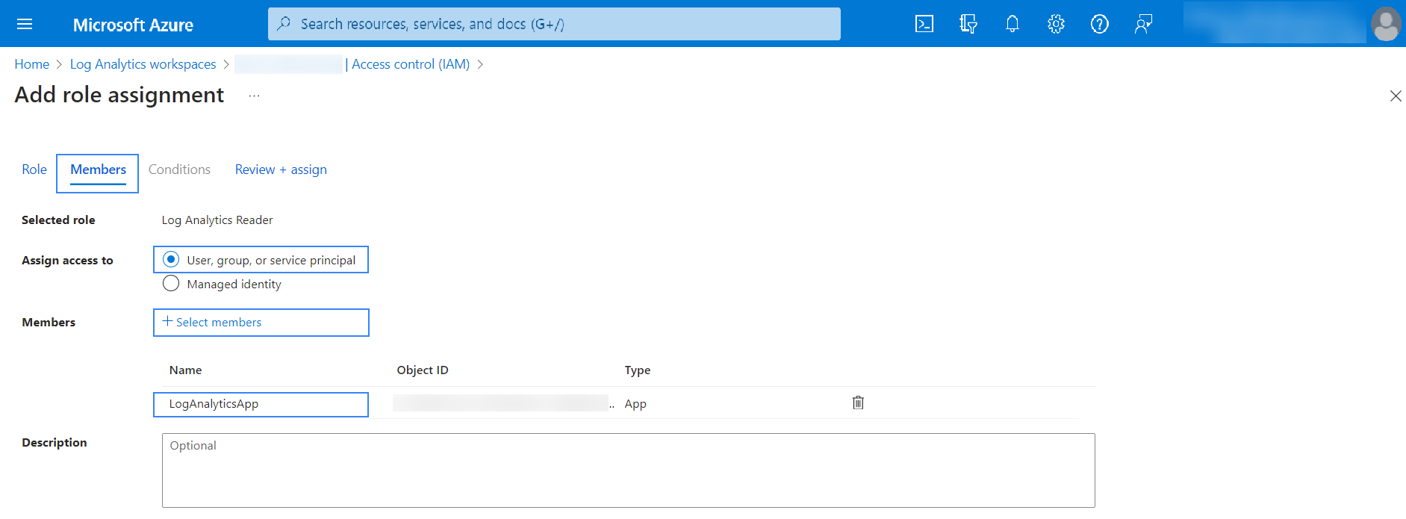Navigate to the Log Analytics workspaces breadcrumb

(143, 64)
